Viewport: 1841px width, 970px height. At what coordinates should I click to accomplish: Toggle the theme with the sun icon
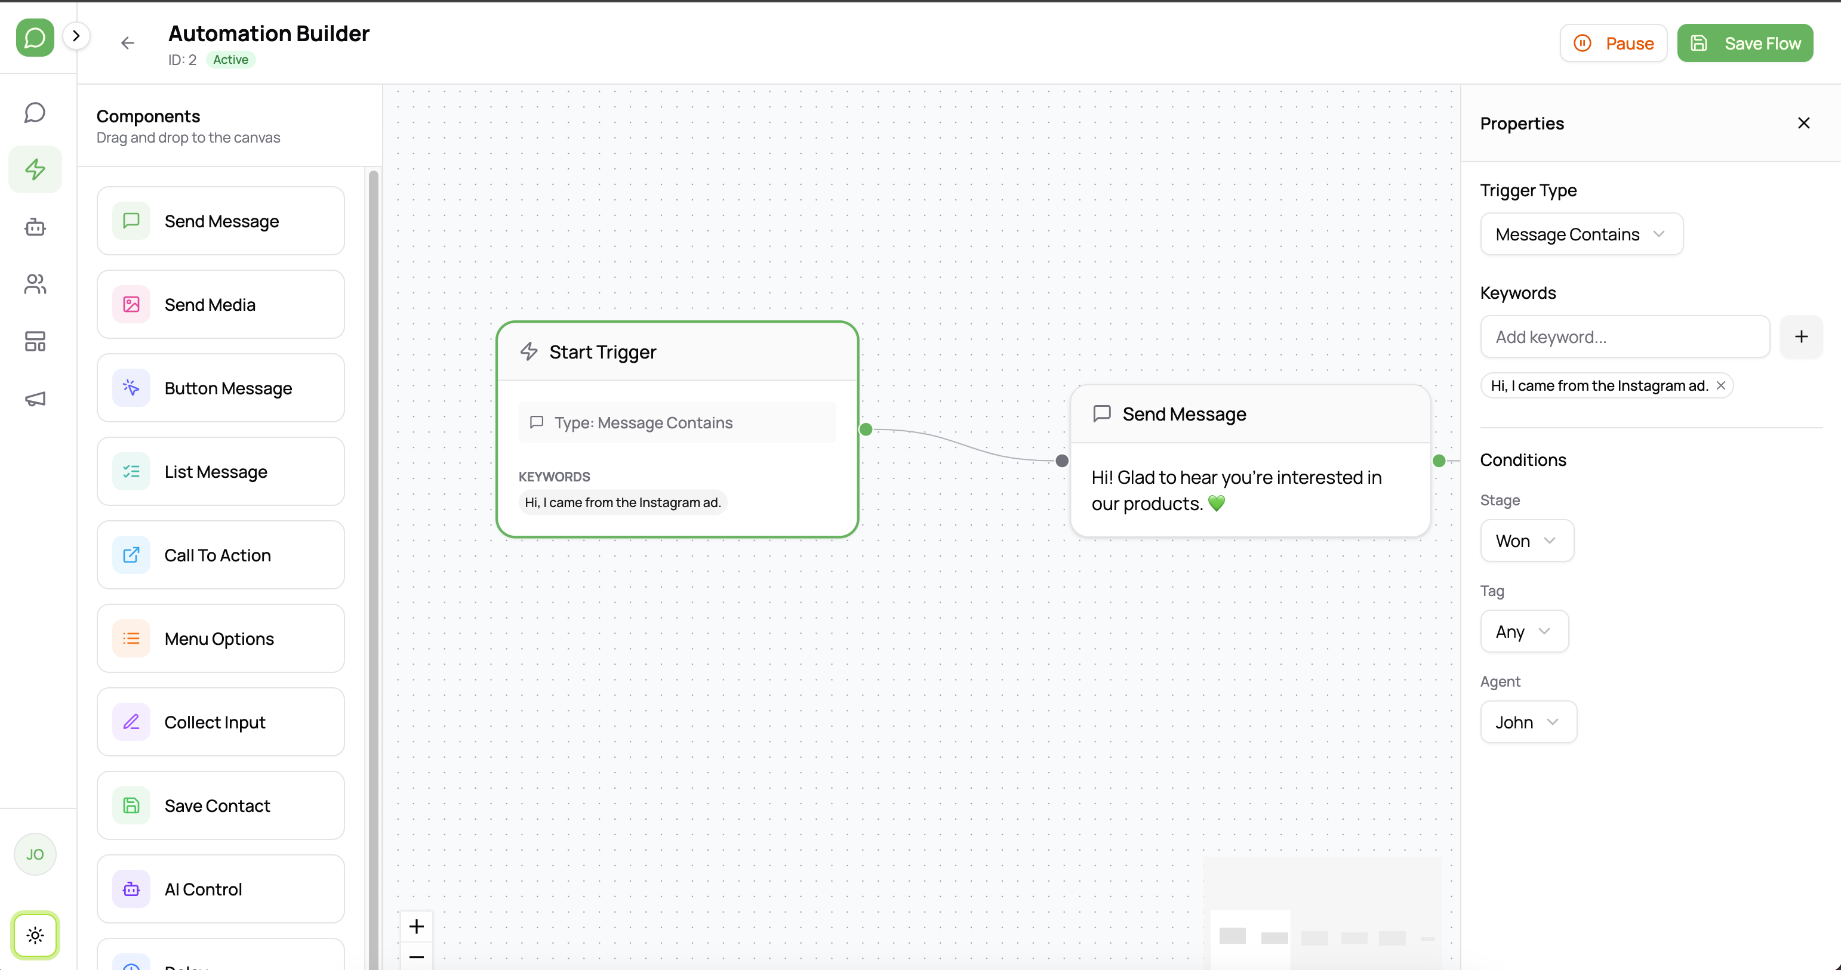pos(34,934)
